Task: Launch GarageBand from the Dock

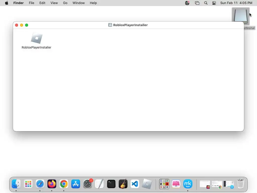Action: pos(123,184)
